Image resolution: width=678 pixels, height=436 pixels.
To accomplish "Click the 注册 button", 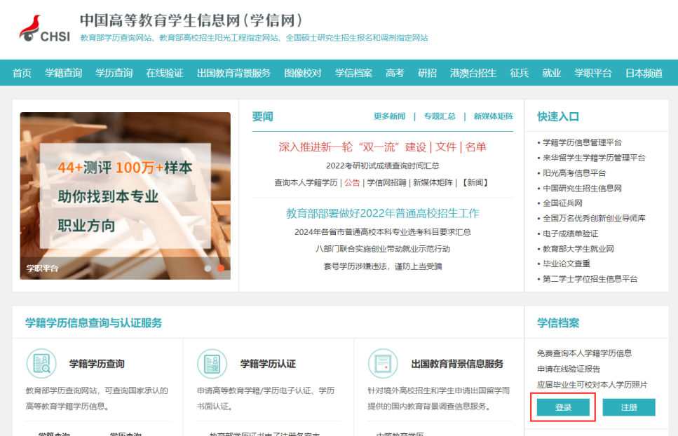I will pos(629,407).
